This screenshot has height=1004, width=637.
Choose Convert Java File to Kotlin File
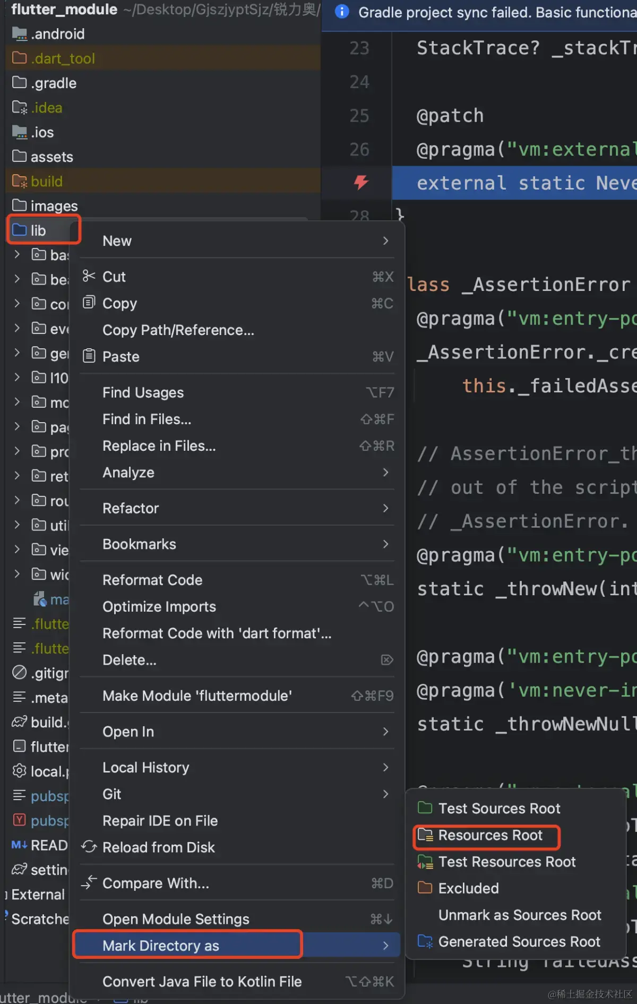tap(202, 981)
